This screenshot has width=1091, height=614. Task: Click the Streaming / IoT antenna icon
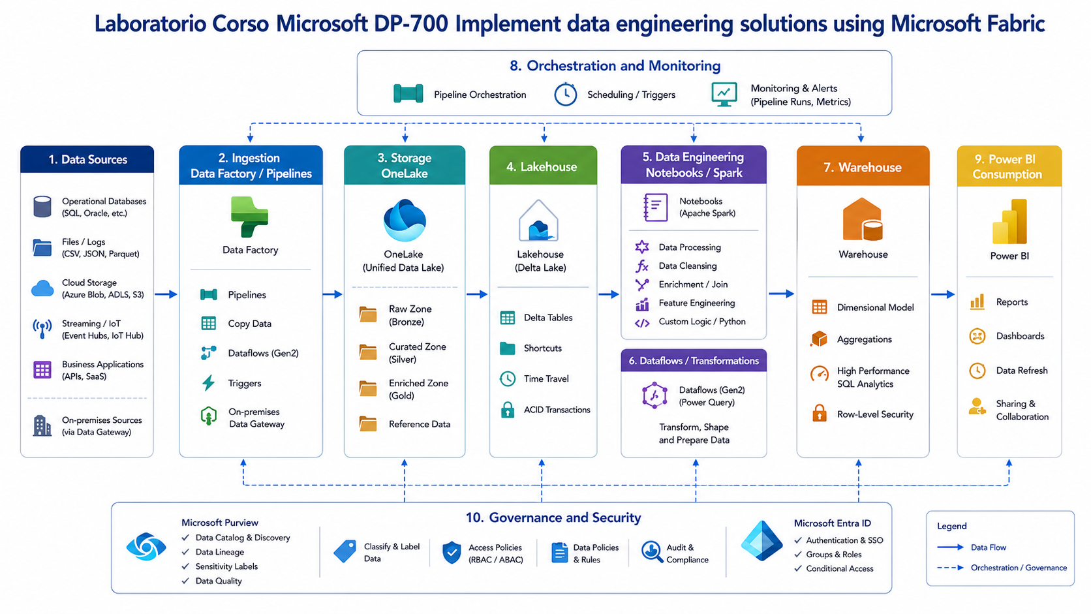pos(42,329)
